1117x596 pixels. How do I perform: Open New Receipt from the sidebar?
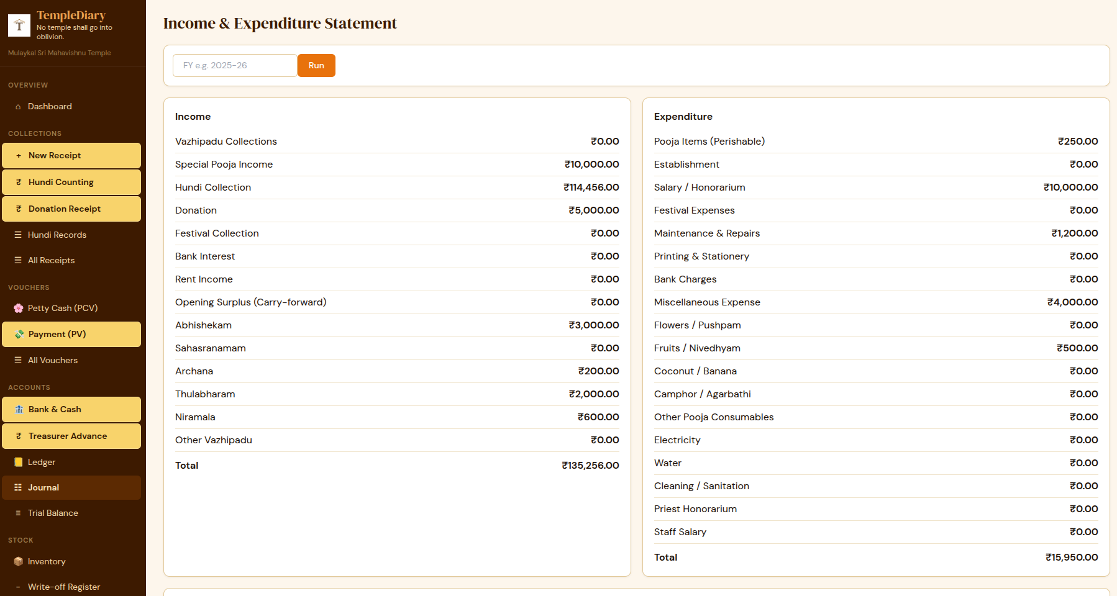point(71,156)
